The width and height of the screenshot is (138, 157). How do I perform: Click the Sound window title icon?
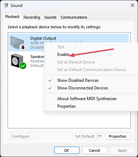(x=6, y=5)
